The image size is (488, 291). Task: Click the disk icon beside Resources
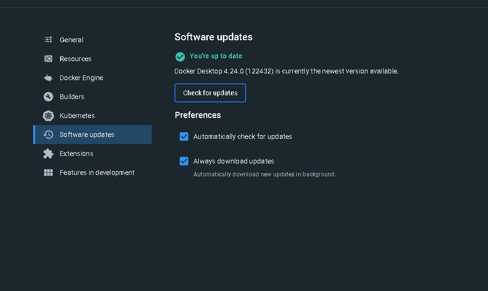[48, 59]
